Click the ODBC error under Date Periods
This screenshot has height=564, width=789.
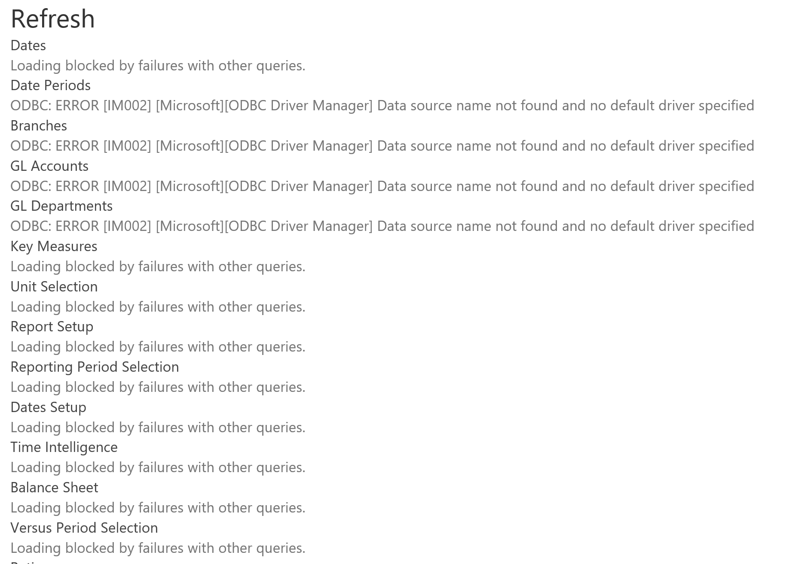(382, 106)
